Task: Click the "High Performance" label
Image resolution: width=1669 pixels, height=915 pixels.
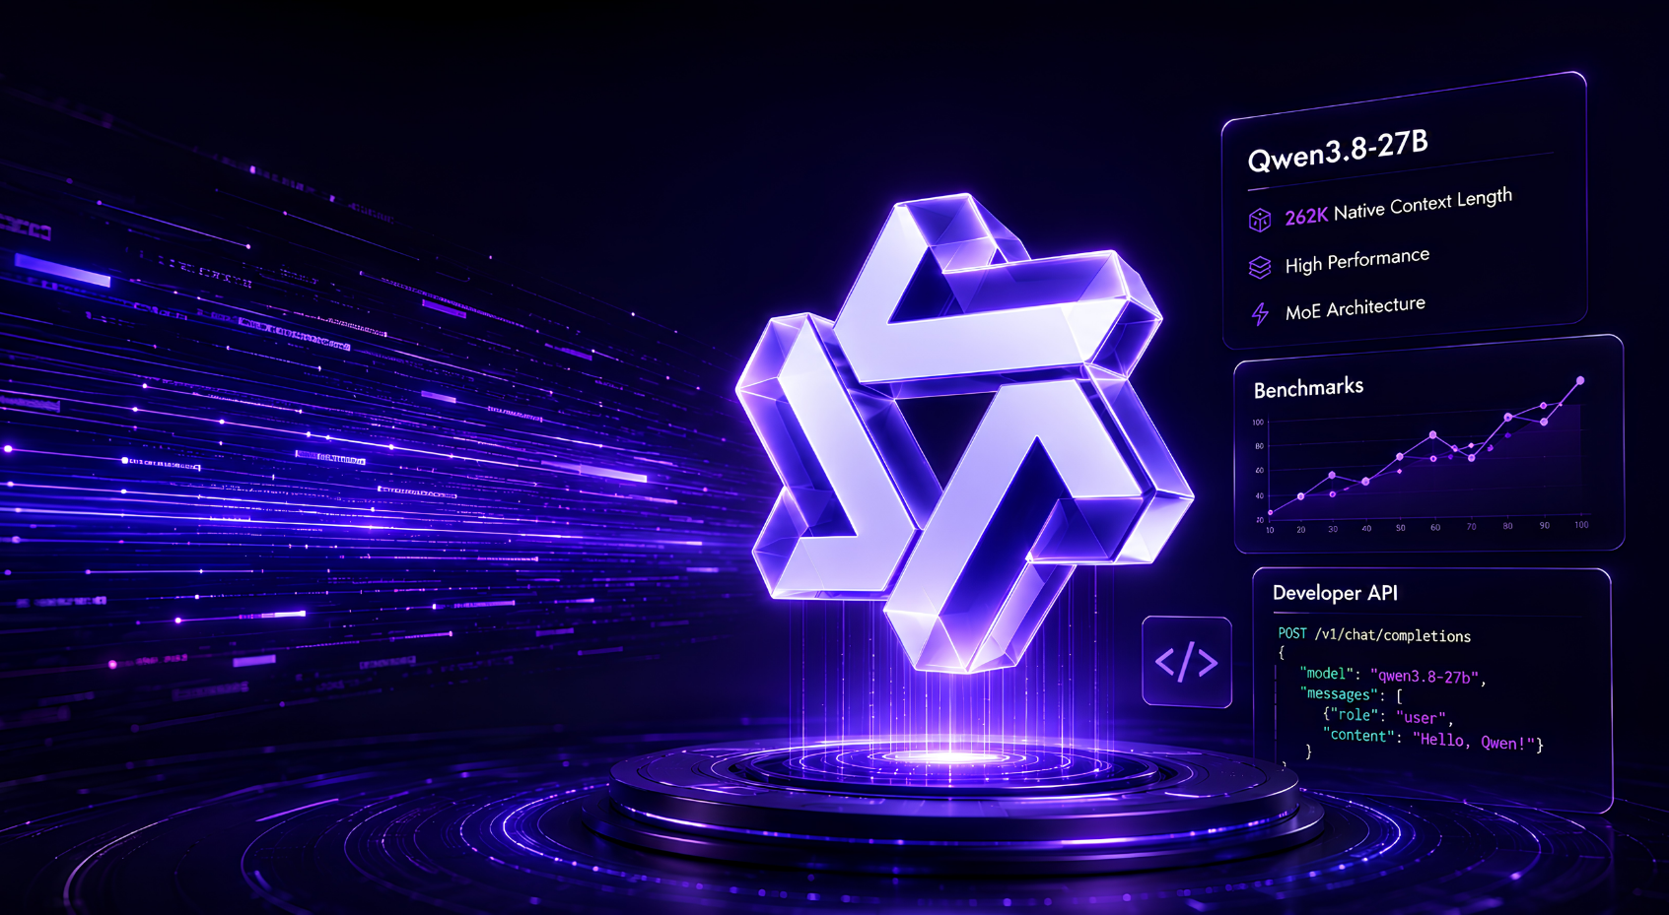Action: [1356, 261]
